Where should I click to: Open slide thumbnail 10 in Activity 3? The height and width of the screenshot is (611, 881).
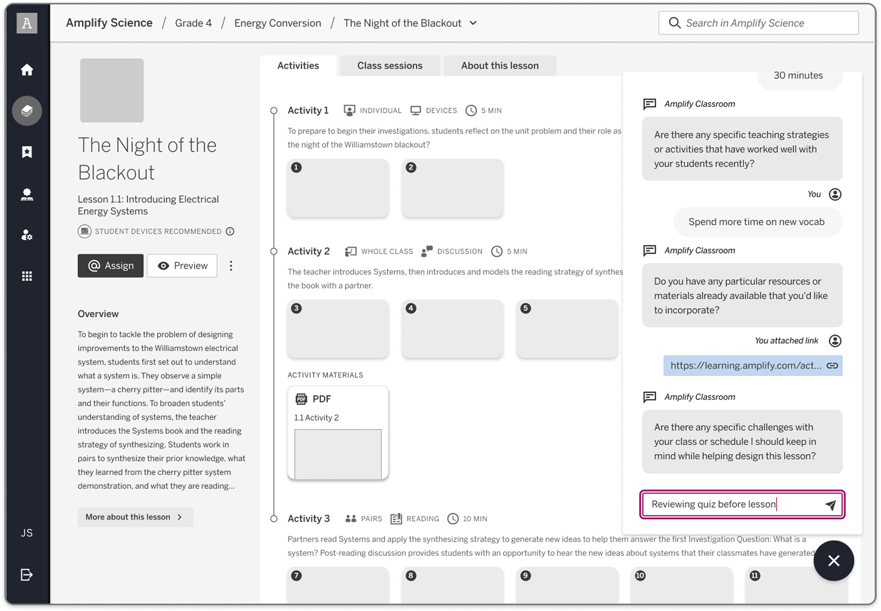coord(682,586)
